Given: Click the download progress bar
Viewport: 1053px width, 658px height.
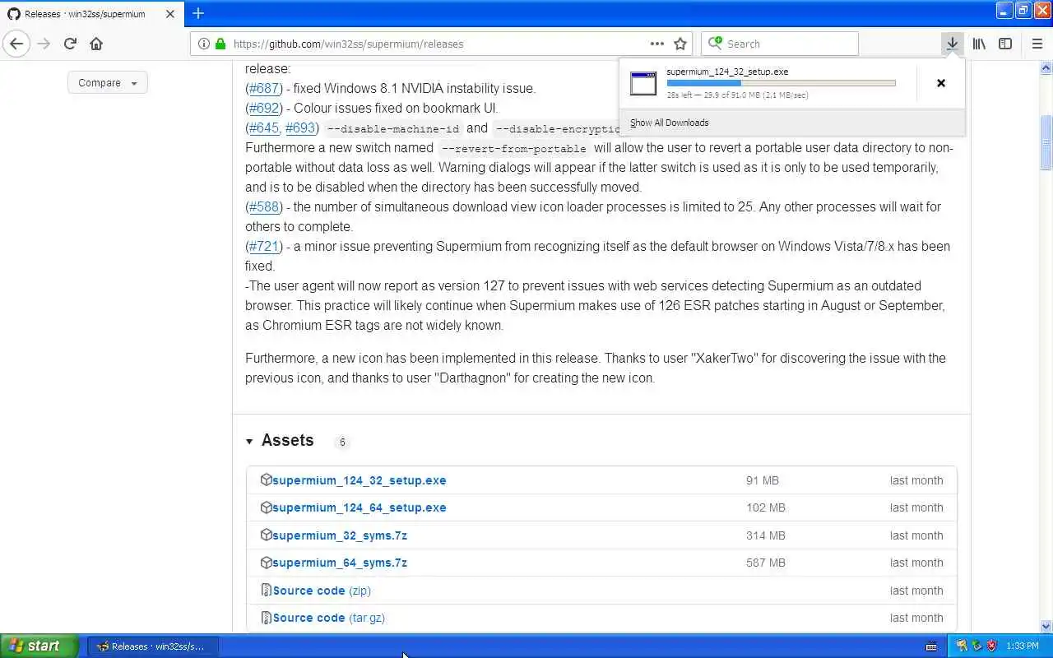Looking at the screenshot, I should 781,83.
